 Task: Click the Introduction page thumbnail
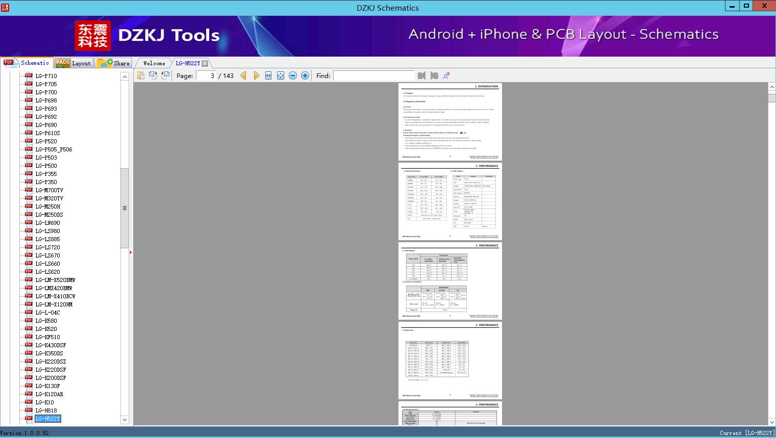click(450, 122)
